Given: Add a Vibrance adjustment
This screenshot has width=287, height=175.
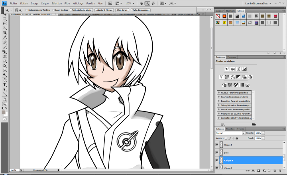Looking at the screenshot, I should (221, 77).
